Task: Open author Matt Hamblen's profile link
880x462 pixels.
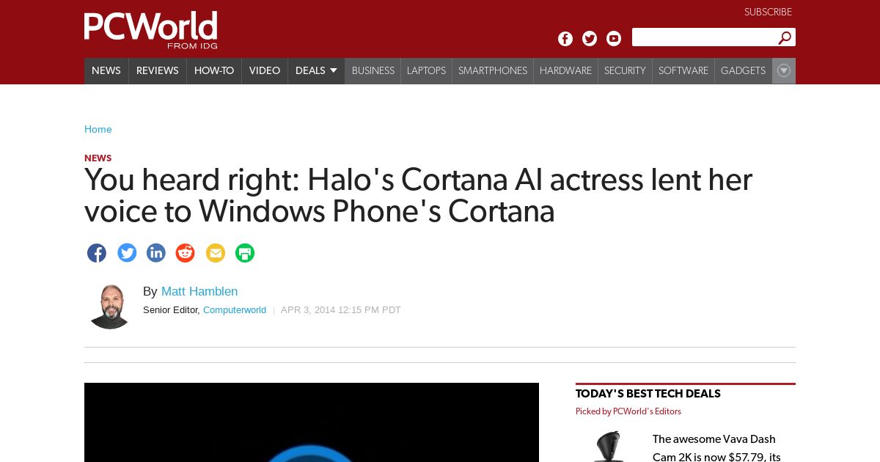Action: (x=199, y=292)
